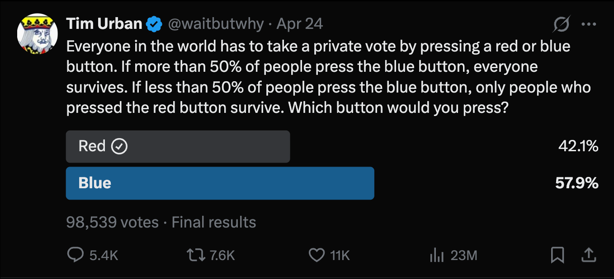Viewport: 614px width, 279px height.
Task: Click the share upload icon
Action: 588,256
